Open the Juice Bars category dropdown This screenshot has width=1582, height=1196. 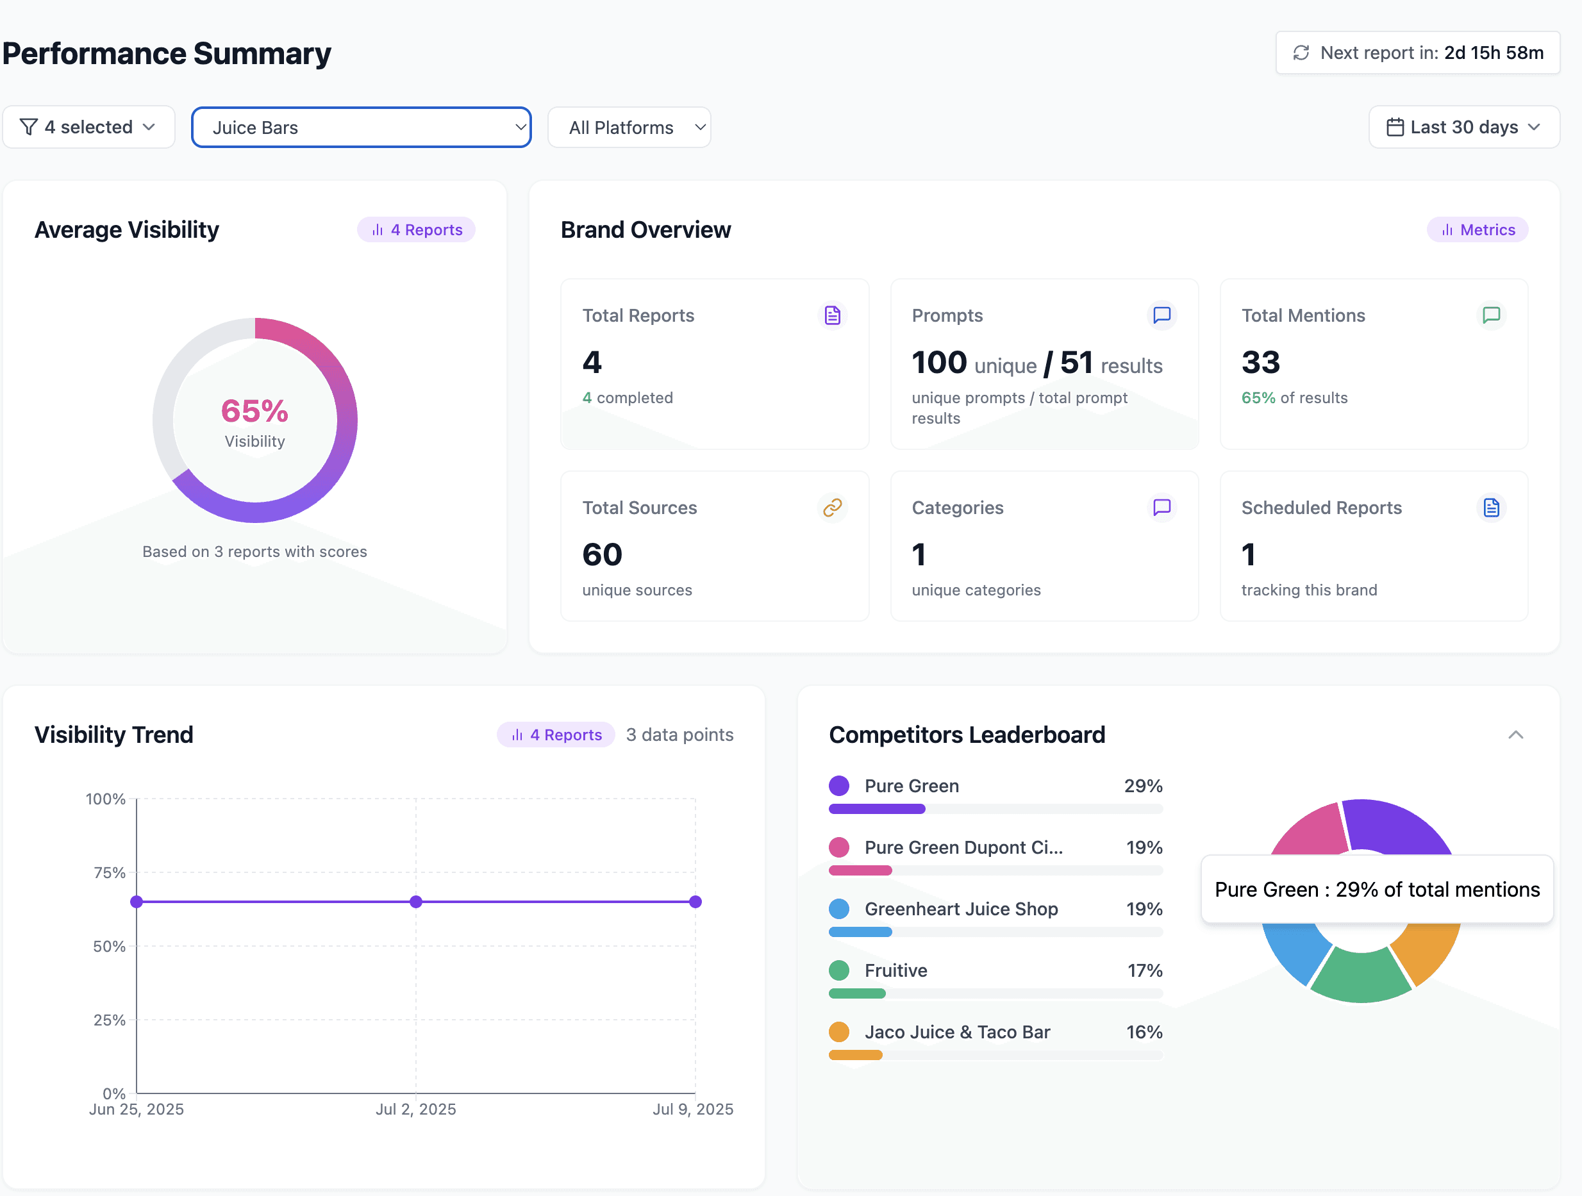361,128
